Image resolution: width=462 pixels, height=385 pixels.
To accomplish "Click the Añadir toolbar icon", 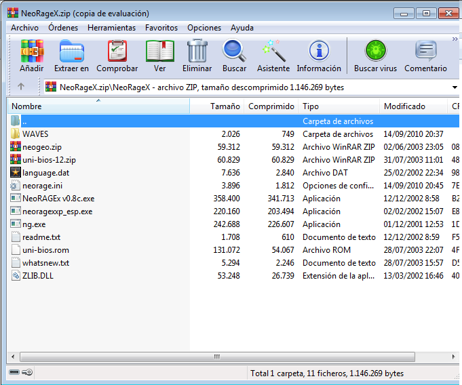I will point(32,51).
